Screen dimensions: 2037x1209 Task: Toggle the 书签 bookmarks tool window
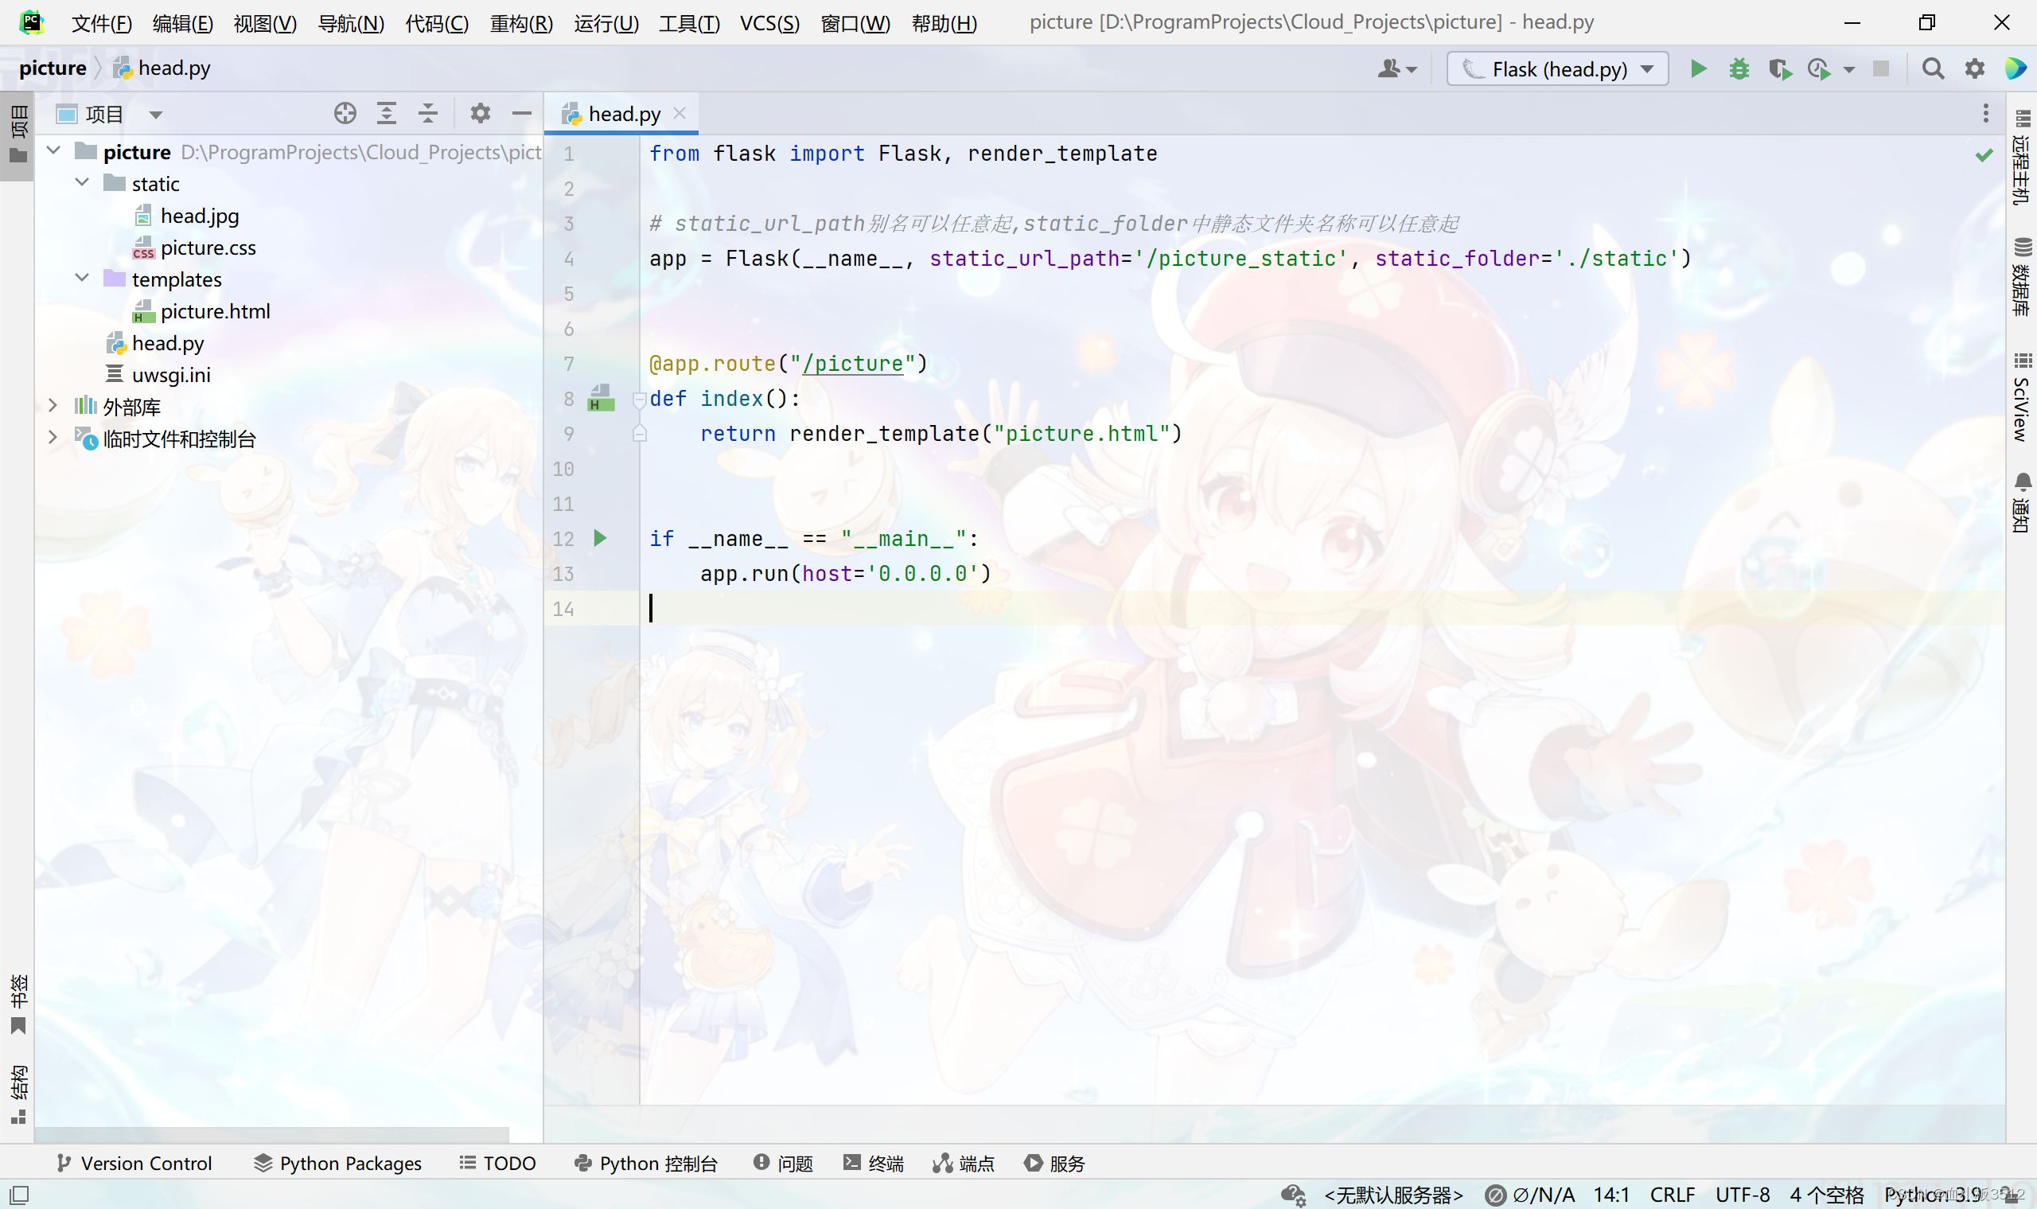tap(18, 1002)
